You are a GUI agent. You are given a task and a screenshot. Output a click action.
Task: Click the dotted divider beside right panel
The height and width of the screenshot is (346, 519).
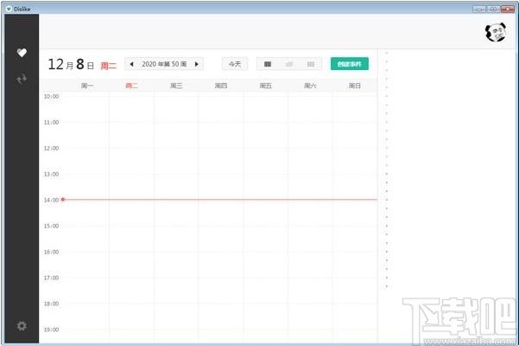coord(387,169)
